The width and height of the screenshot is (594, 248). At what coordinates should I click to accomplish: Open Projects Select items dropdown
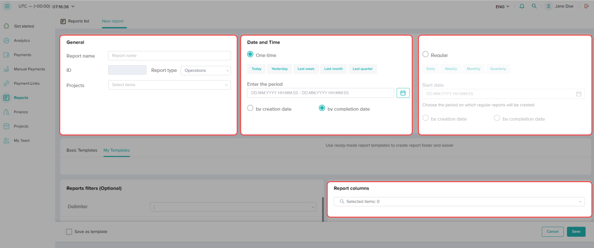coord(169,85)
